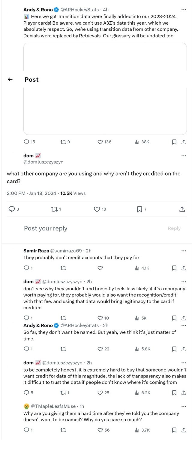The width and height of the screenshot is (192, 452).
Task: Bookmark the @TMapleLeafsMuse reply
Action: [x=174, y=430]
